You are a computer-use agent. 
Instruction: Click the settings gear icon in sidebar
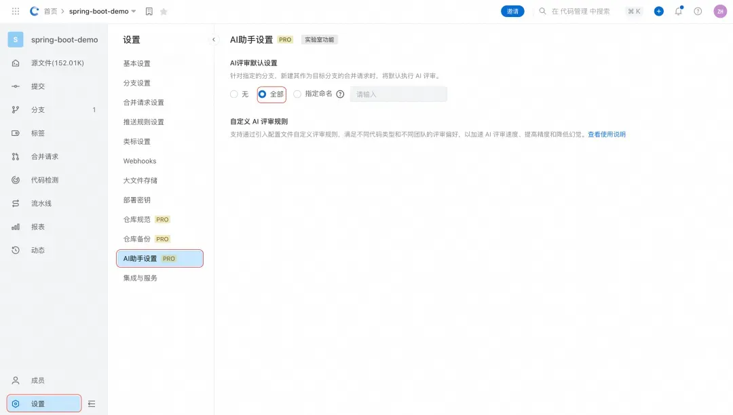click(16, 403)
